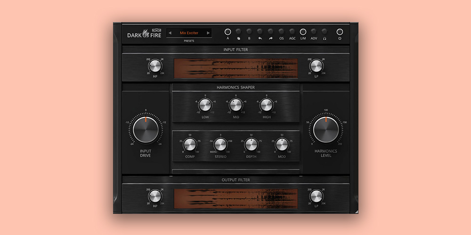Click the Output Filter spectrum display
Screen dimensions: 471x235
236,199
